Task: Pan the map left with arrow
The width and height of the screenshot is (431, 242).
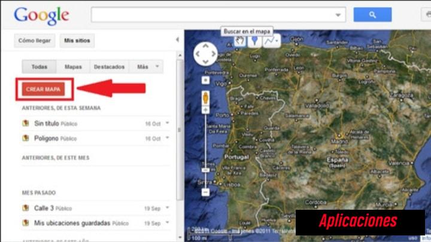Action: 198,54
